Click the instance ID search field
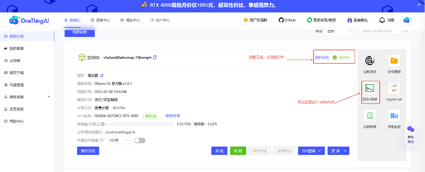Viewport: 425px width, 172px height. (x=381, y=31)
